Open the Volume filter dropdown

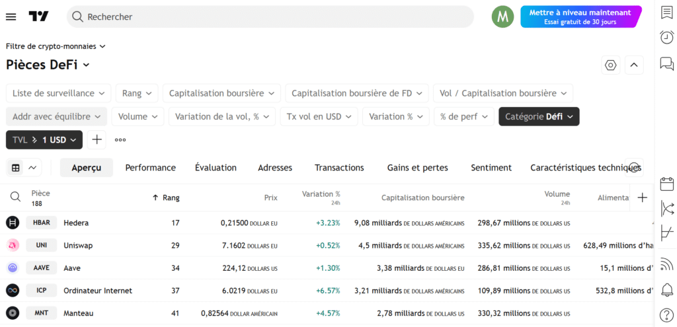(x=138, y=116)
